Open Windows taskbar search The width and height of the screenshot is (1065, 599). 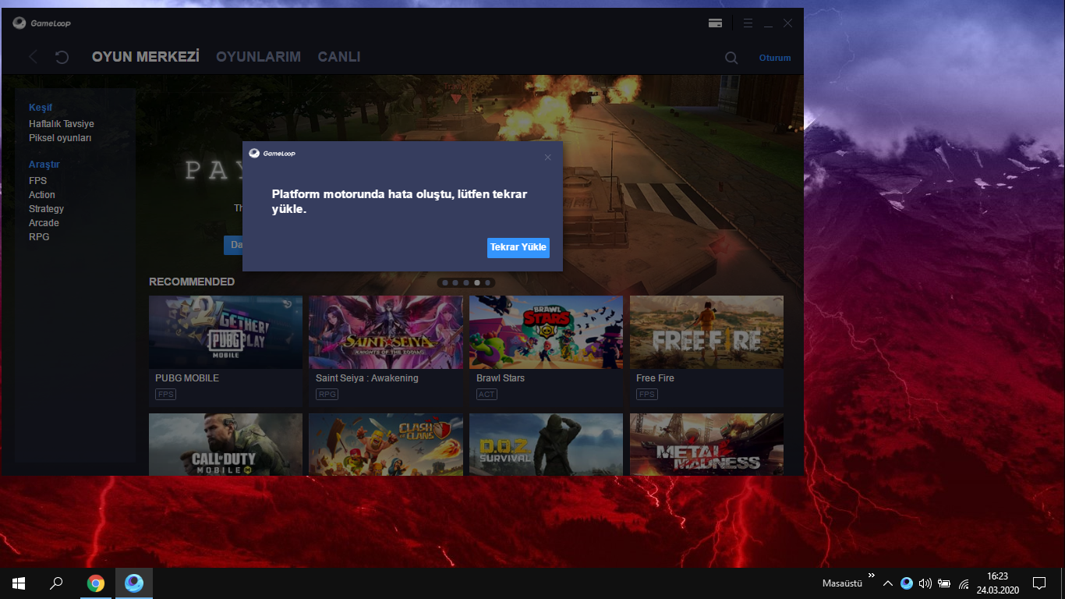click(x=56, y=583)
